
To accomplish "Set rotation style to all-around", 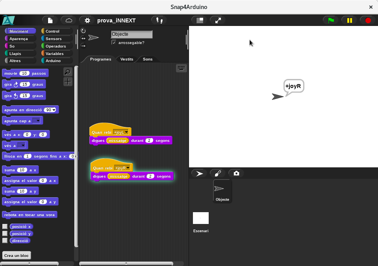I will click(83, 31).
